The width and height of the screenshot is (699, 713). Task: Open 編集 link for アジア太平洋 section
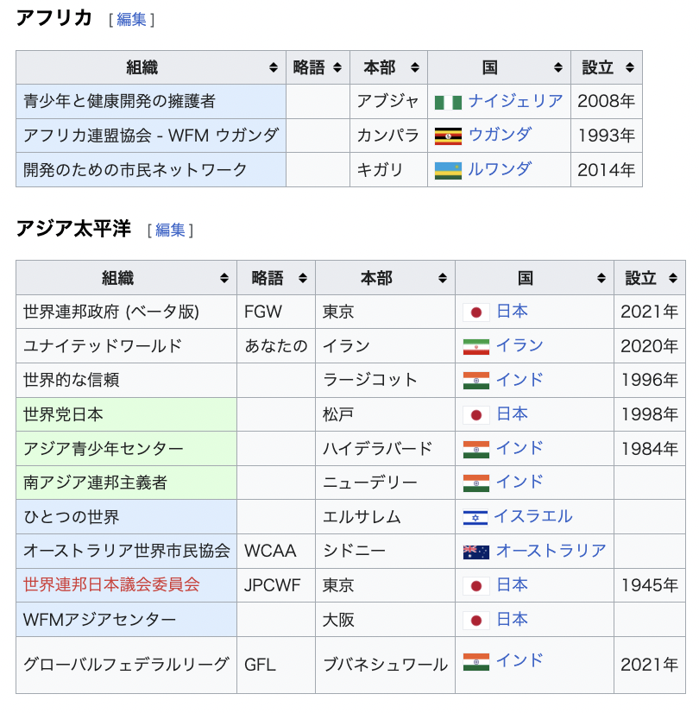(170, 230)
